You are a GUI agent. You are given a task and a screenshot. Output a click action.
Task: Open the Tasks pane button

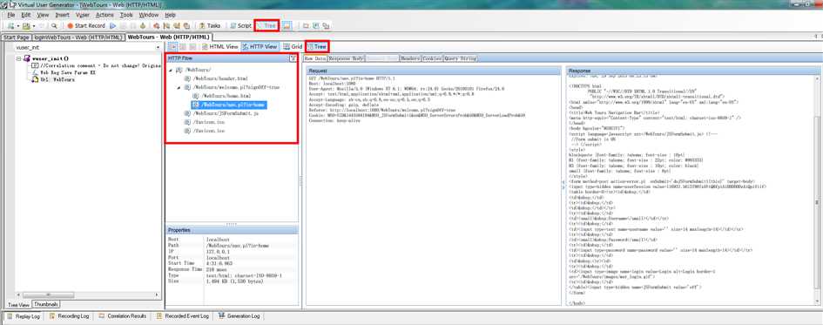[210, 25]
